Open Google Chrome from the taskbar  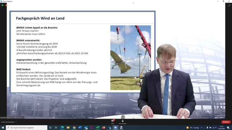click(74, 127)
